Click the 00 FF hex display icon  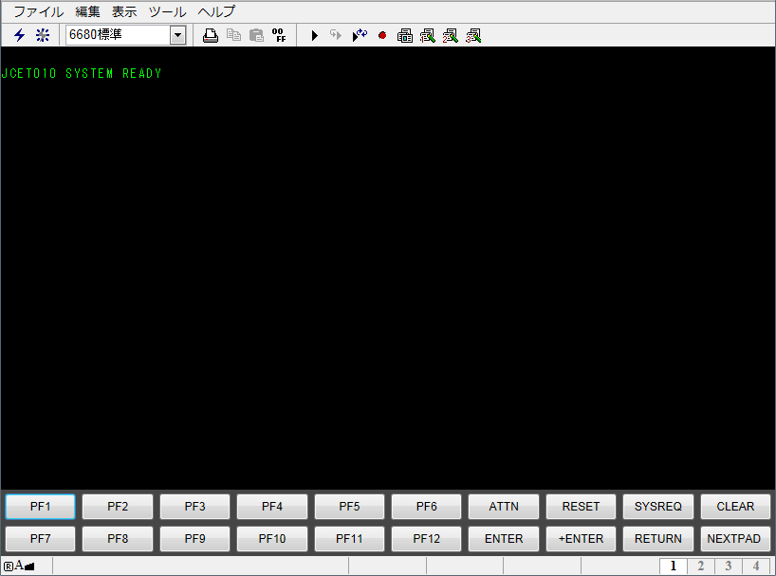click(279, 35)
